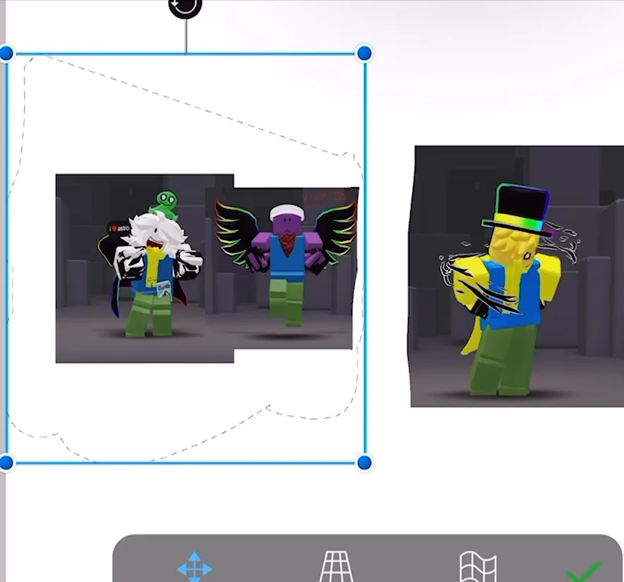Switch to perspective form transform icon

(x=336, y=566)
